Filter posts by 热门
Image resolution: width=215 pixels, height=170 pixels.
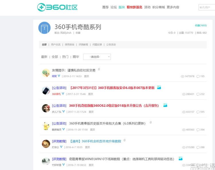65,57
